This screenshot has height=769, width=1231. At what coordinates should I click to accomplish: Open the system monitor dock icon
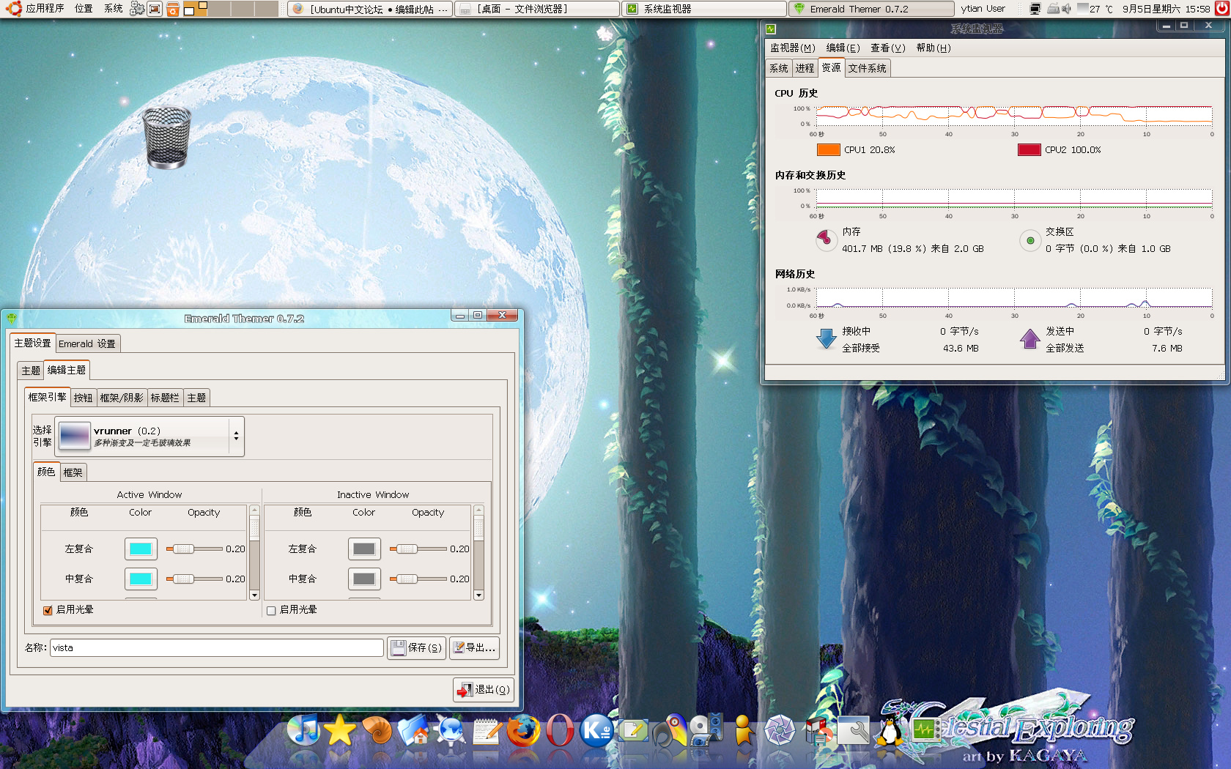tap(926, 729)
